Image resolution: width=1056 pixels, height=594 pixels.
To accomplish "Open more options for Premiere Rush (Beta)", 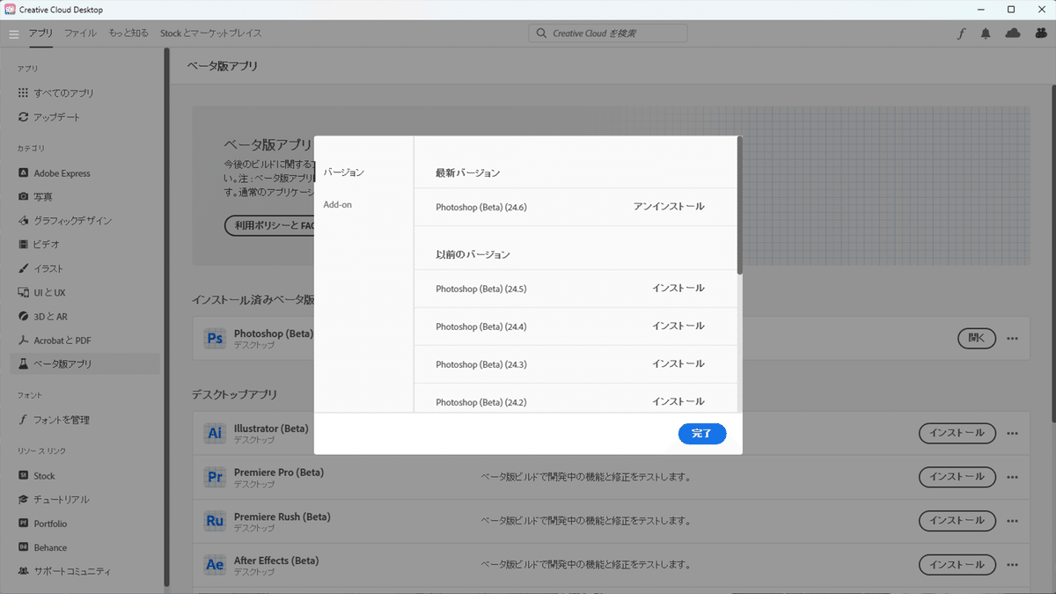I will pyautogui.click(x=1013, y=521).
